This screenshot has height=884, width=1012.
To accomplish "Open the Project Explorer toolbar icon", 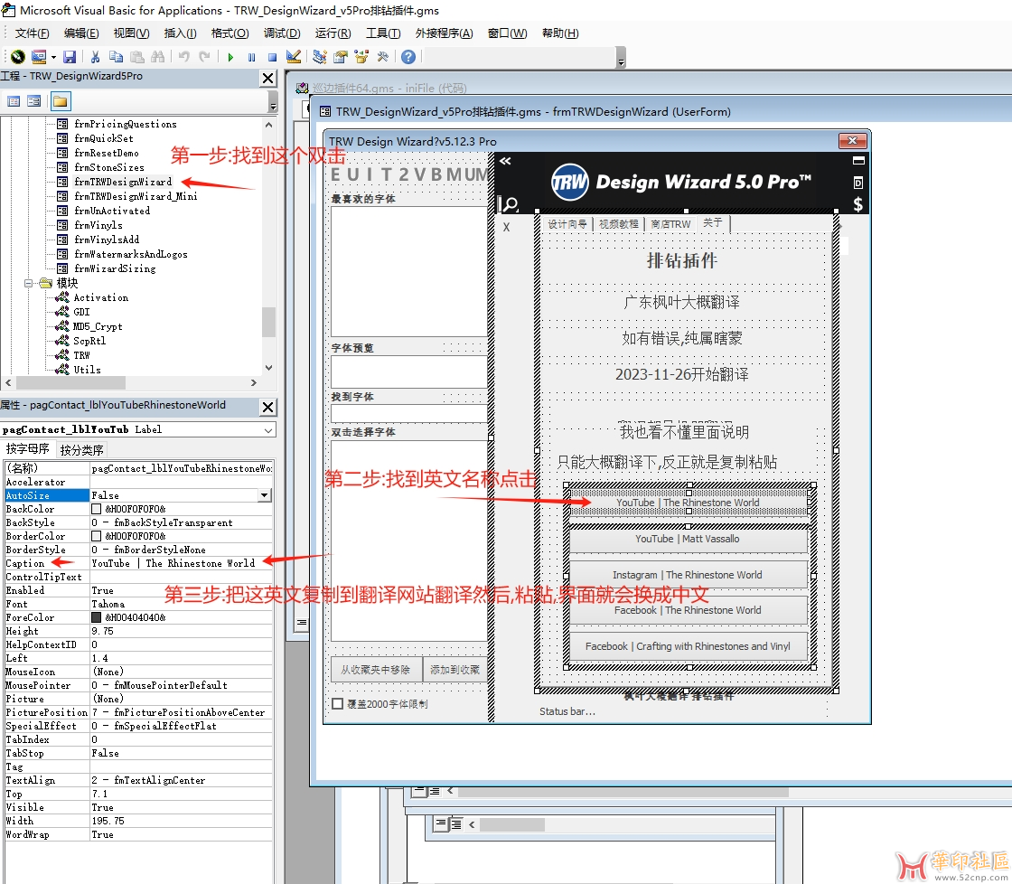I will [320, 57].
